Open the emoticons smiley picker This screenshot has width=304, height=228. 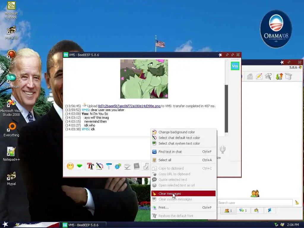click(x=70, y=166)
